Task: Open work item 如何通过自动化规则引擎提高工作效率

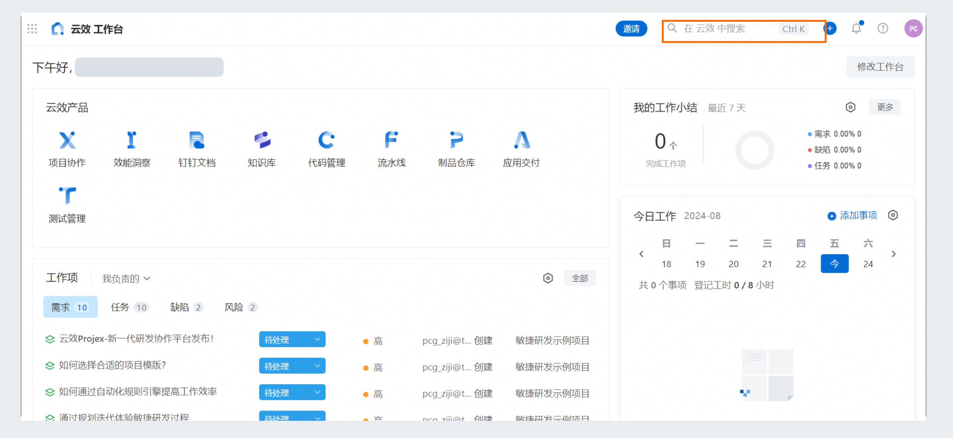Action: pyautogui.click(x=138, y=392)
